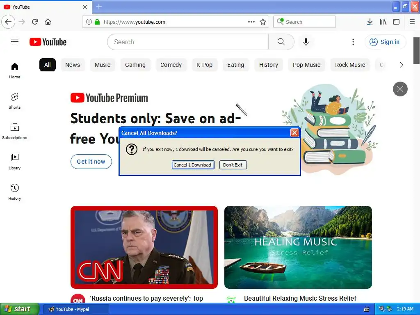This screenshot has height=315, width=420.
Task: Open a new tab with the plus icon
Action: pos(99,7)
